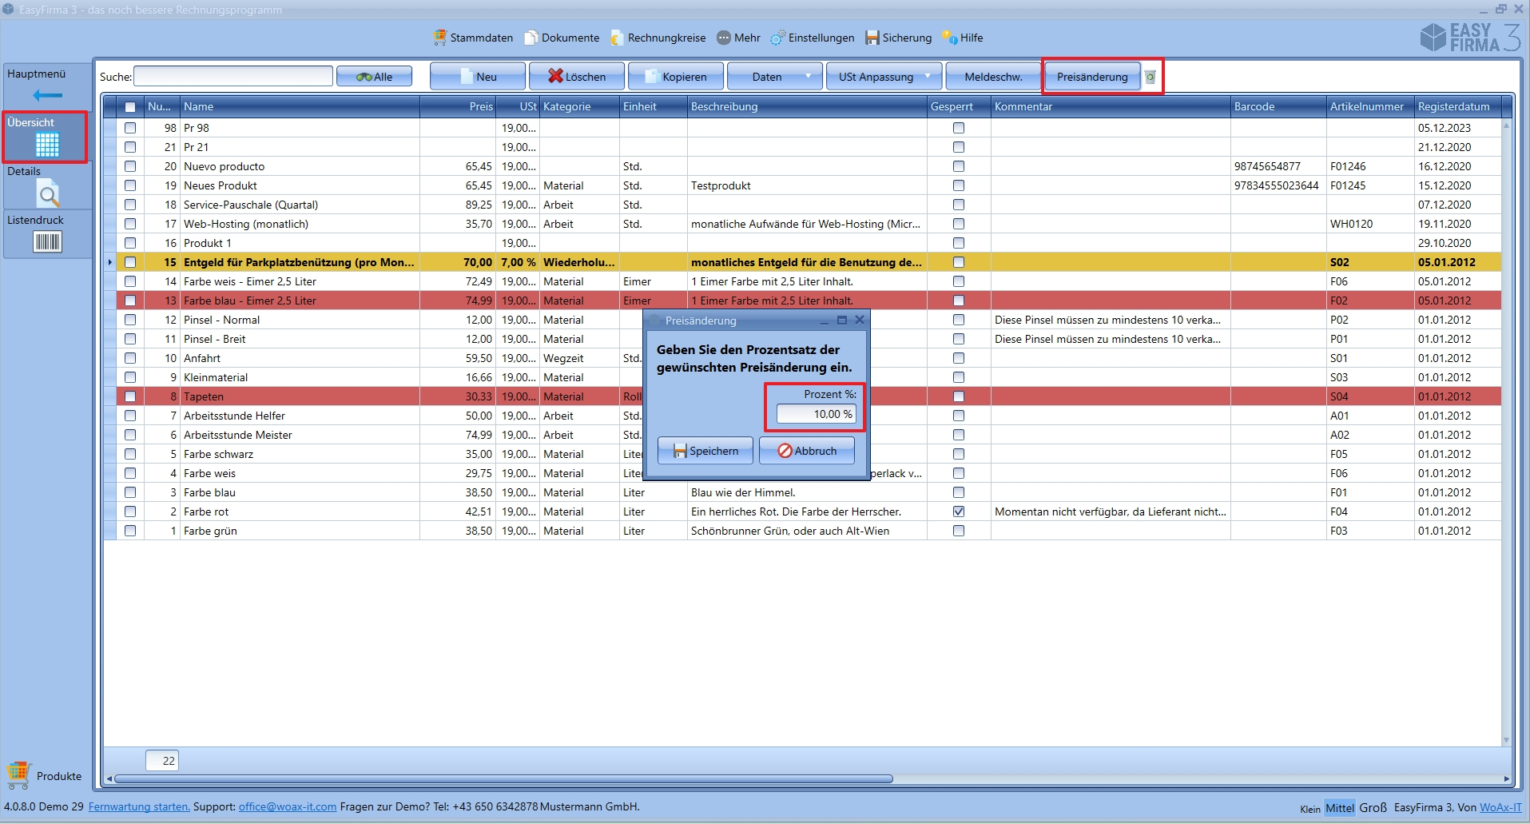Cancel the dialog with Abbruch
1530x824 pixels.
(806, 451)
